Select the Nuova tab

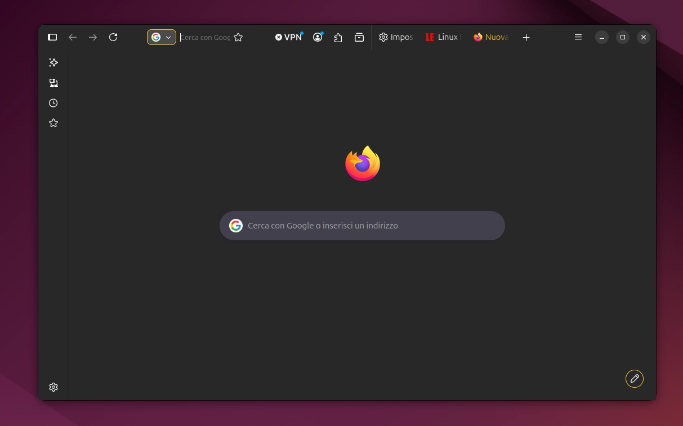(491, 37)
